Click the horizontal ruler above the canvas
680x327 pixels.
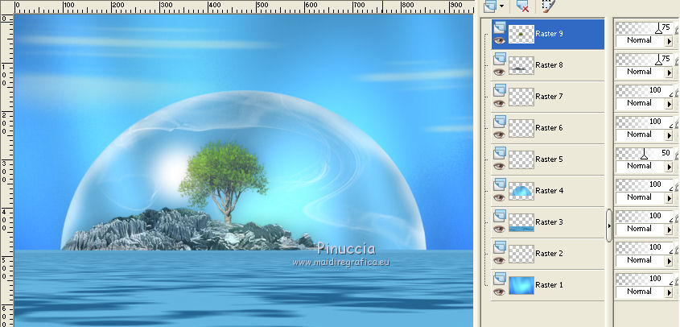click(244, 6)
